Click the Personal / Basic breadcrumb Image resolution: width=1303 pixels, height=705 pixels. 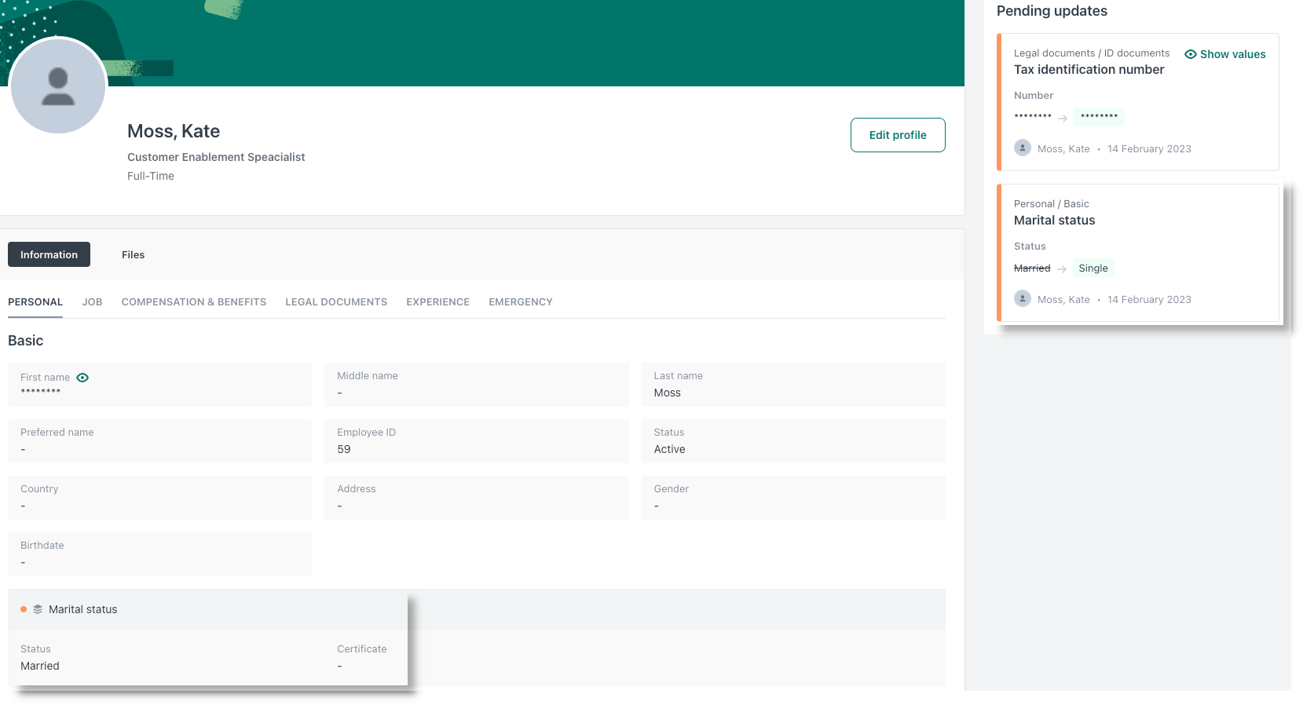pos(1052,204)
